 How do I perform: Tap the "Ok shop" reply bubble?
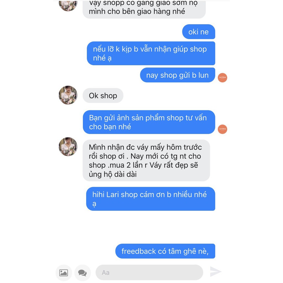(x=103, y=96)
